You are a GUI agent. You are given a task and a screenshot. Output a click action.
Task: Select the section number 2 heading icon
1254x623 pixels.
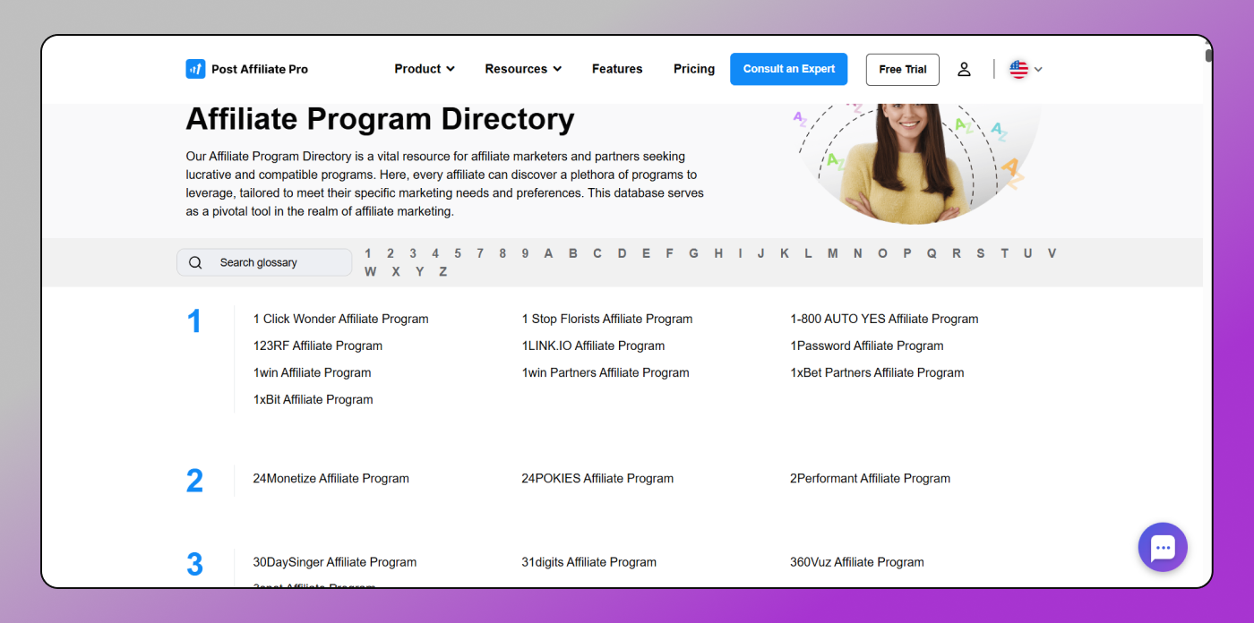[194, 480]
